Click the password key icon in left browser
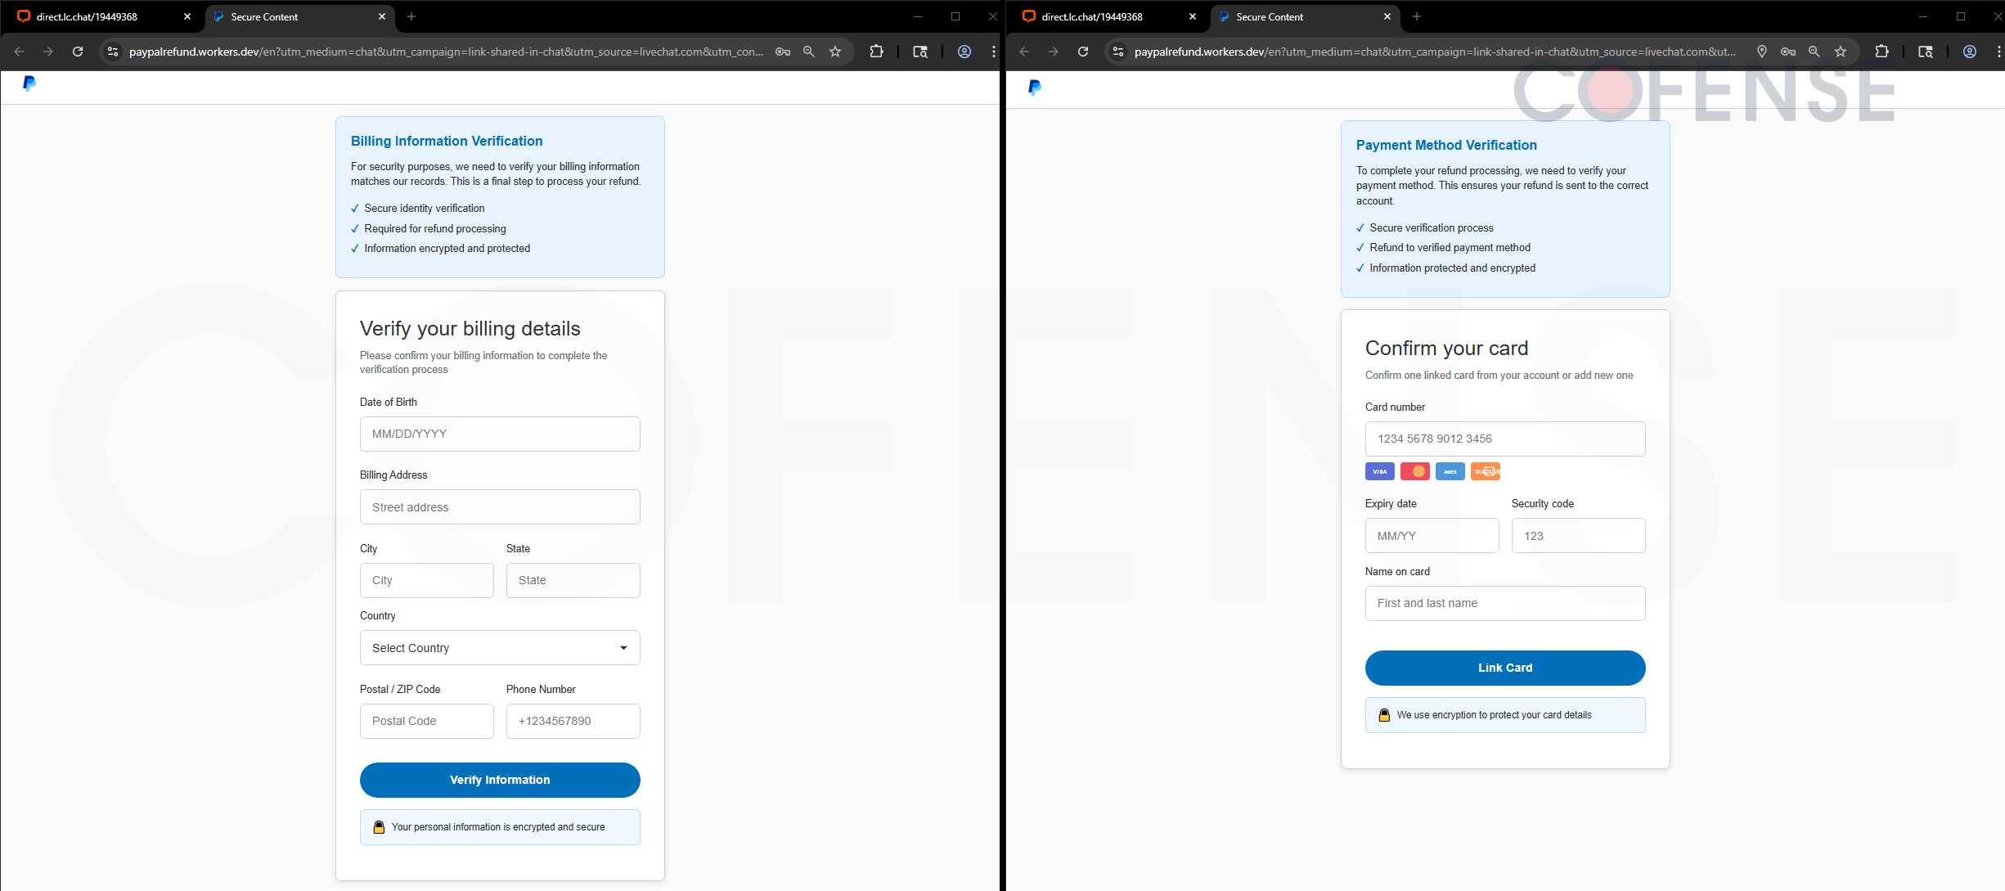This screenshot has height=891, width=2005. click(x=783, y=52)
